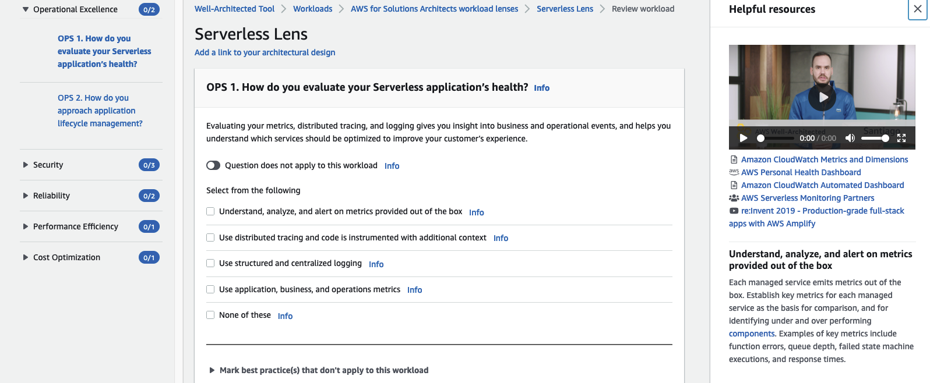Adjust the video volume slider

point(875,138)
